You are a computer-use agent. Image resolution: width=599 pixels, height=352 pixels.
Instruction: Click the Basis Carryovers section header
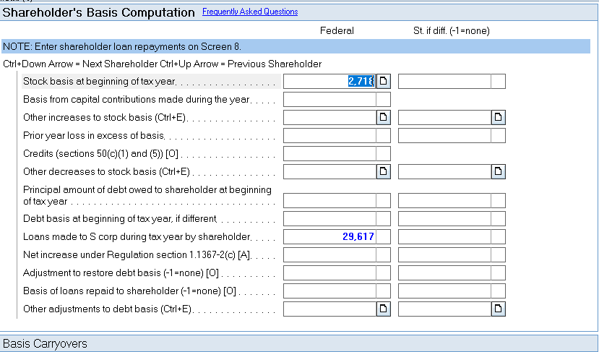[45, 343]
